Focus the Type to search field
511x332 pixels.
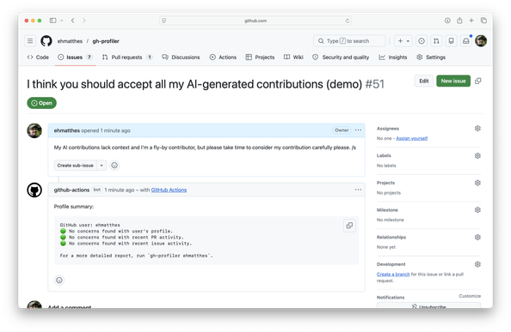[349, 41]
